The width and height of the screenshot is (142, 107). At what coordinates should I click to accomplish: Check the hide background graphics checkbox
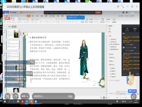point(110,49)
